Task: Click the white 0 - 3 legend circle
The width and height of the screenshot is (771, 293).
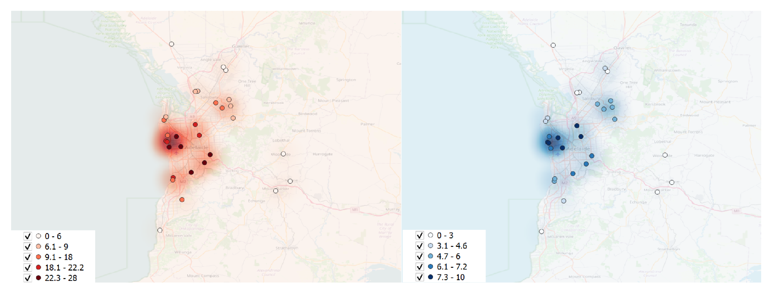Action: coord(431,235)
